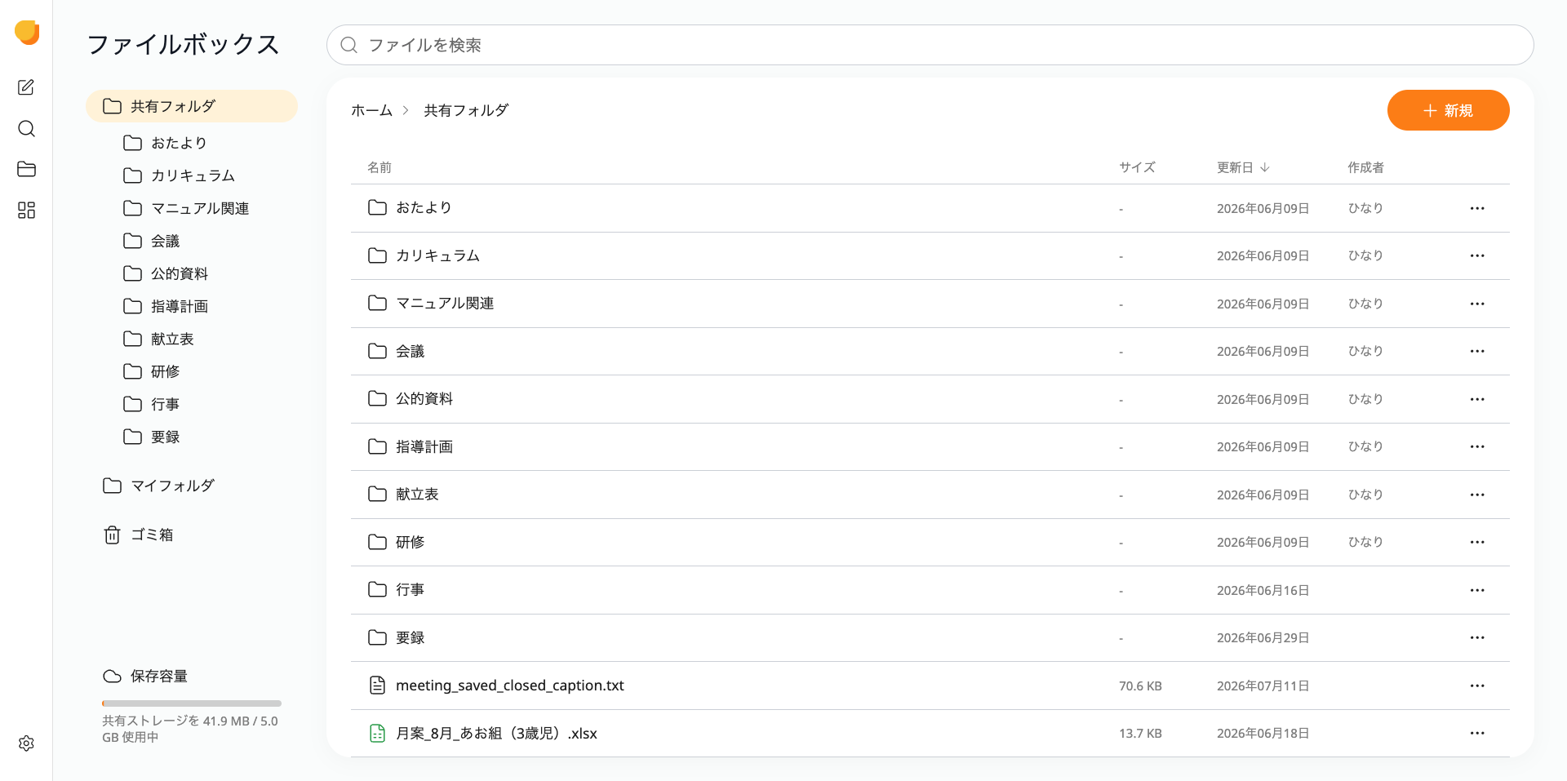Open 要録 in the sidebar tree
The image size is (1567, 781).
click(165, 437)
